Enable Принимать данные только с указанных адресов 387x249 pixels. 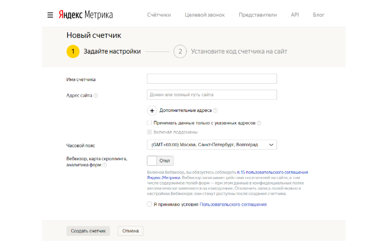(149, 122)
